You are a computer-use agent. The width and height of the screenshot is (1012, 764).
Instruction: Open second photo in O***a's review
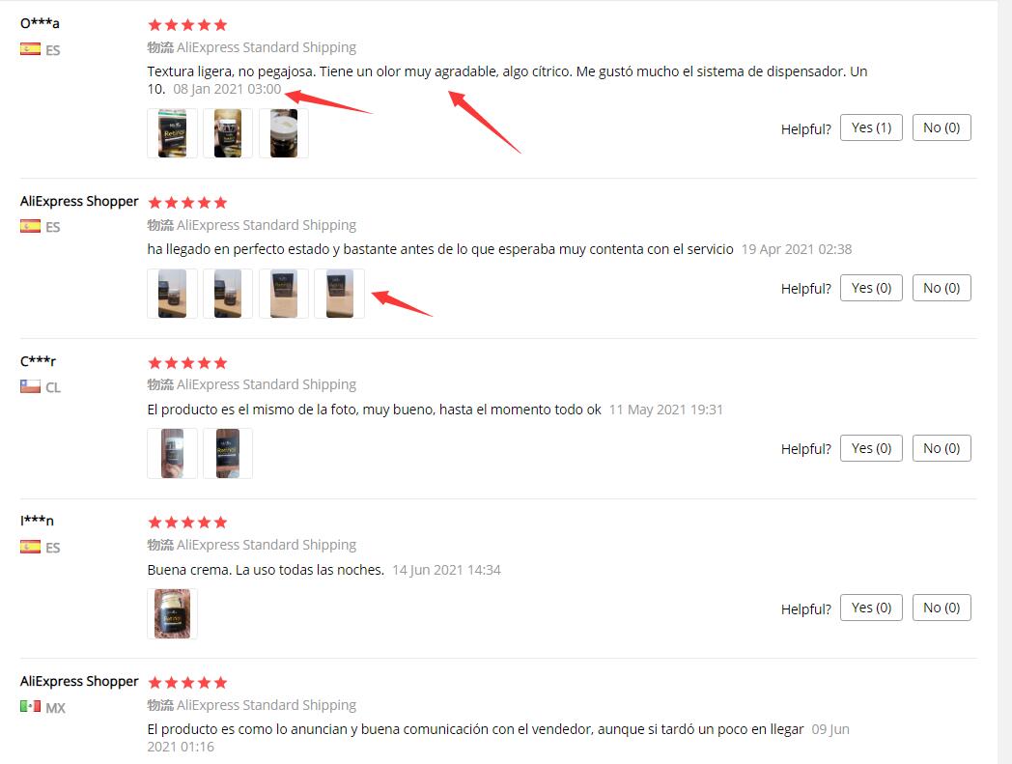pos(228,133)
